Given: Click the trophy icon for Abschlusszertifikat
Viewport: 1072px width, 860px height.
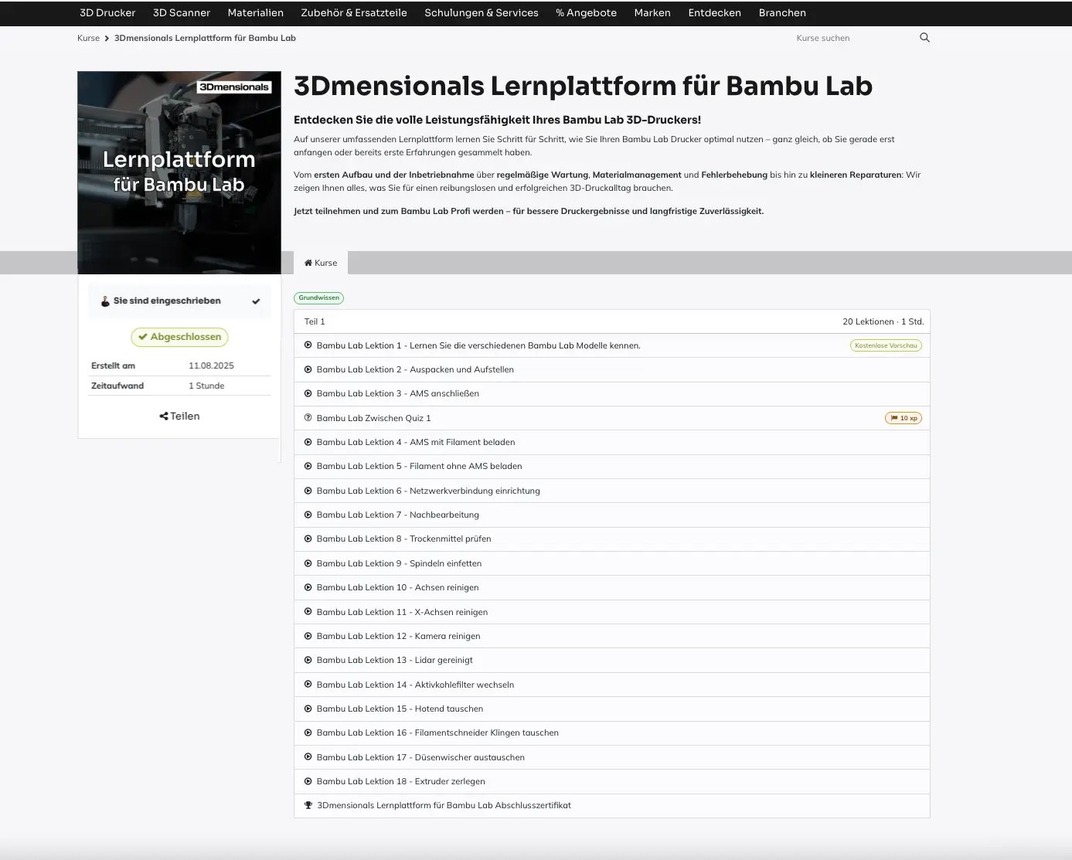Looking at the screenshot, I should point(308,805).
